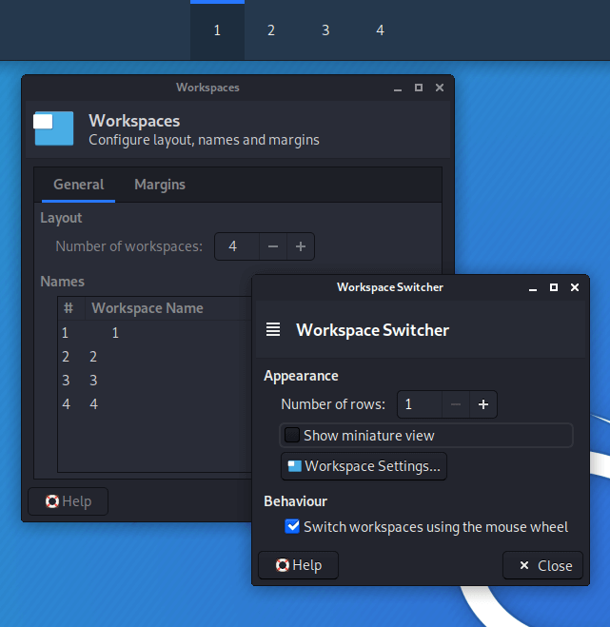Click Help in Workspace Switcher dialog
This screenshot has width=610, height=627.
click(x=298, y=565)
